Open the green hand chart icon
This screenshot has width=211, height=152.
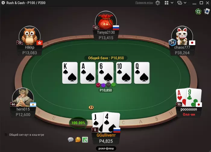85,140
